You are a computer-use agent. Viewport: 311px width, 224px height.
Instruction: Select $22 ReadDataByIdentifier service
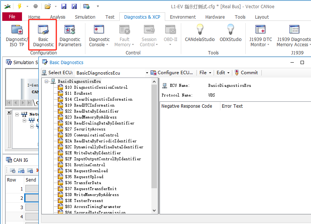pyautogui.click(x=92, y=111)
